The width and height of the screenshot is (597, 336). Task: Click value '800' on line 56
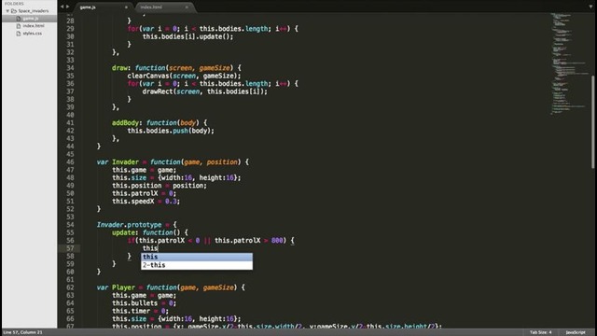(x=277, y=241)
